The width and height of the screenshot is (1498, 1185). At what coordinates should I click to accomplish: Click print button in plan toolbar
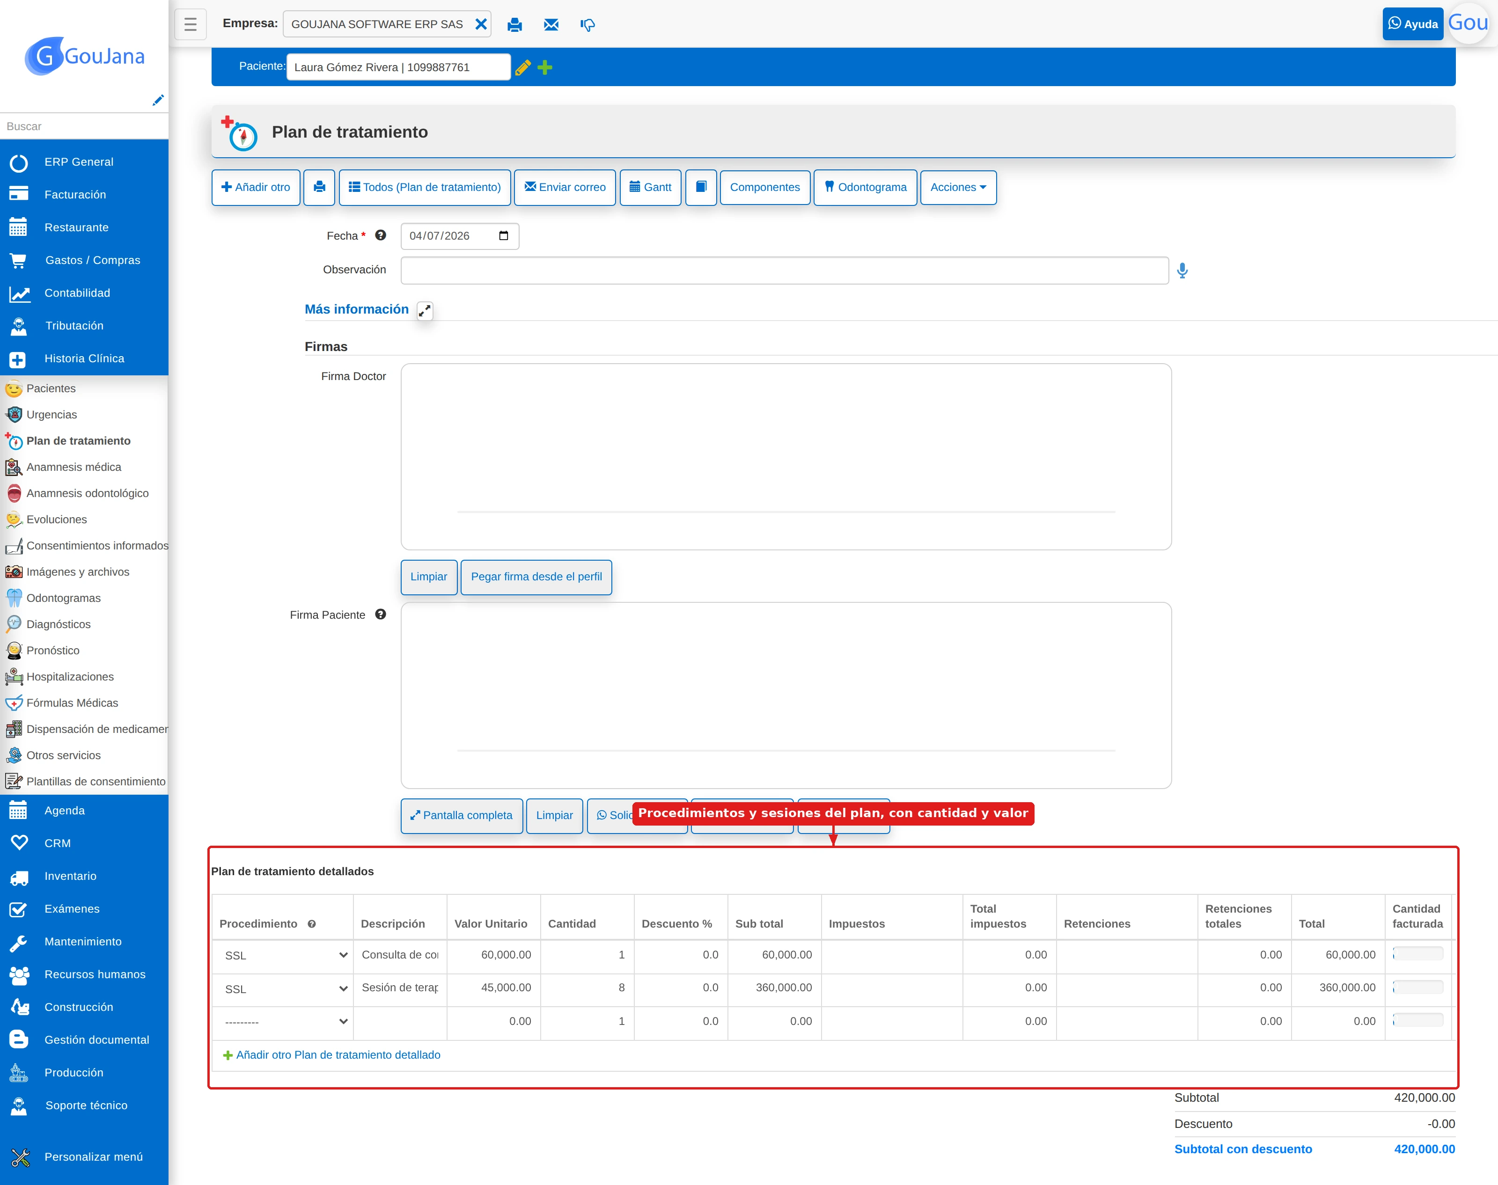pos(319,187)
